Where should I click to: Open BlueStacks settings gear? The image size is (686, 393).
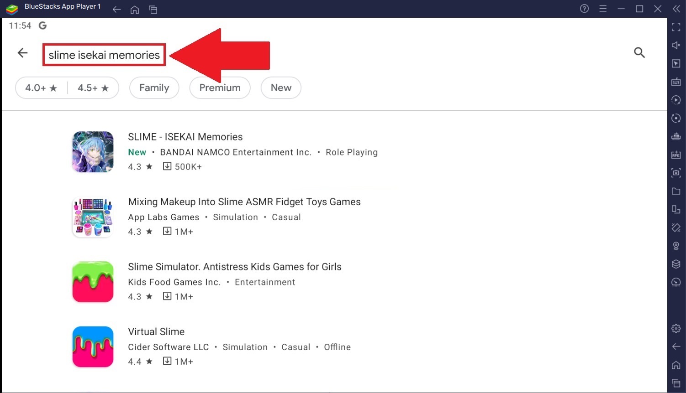[676, 328]
